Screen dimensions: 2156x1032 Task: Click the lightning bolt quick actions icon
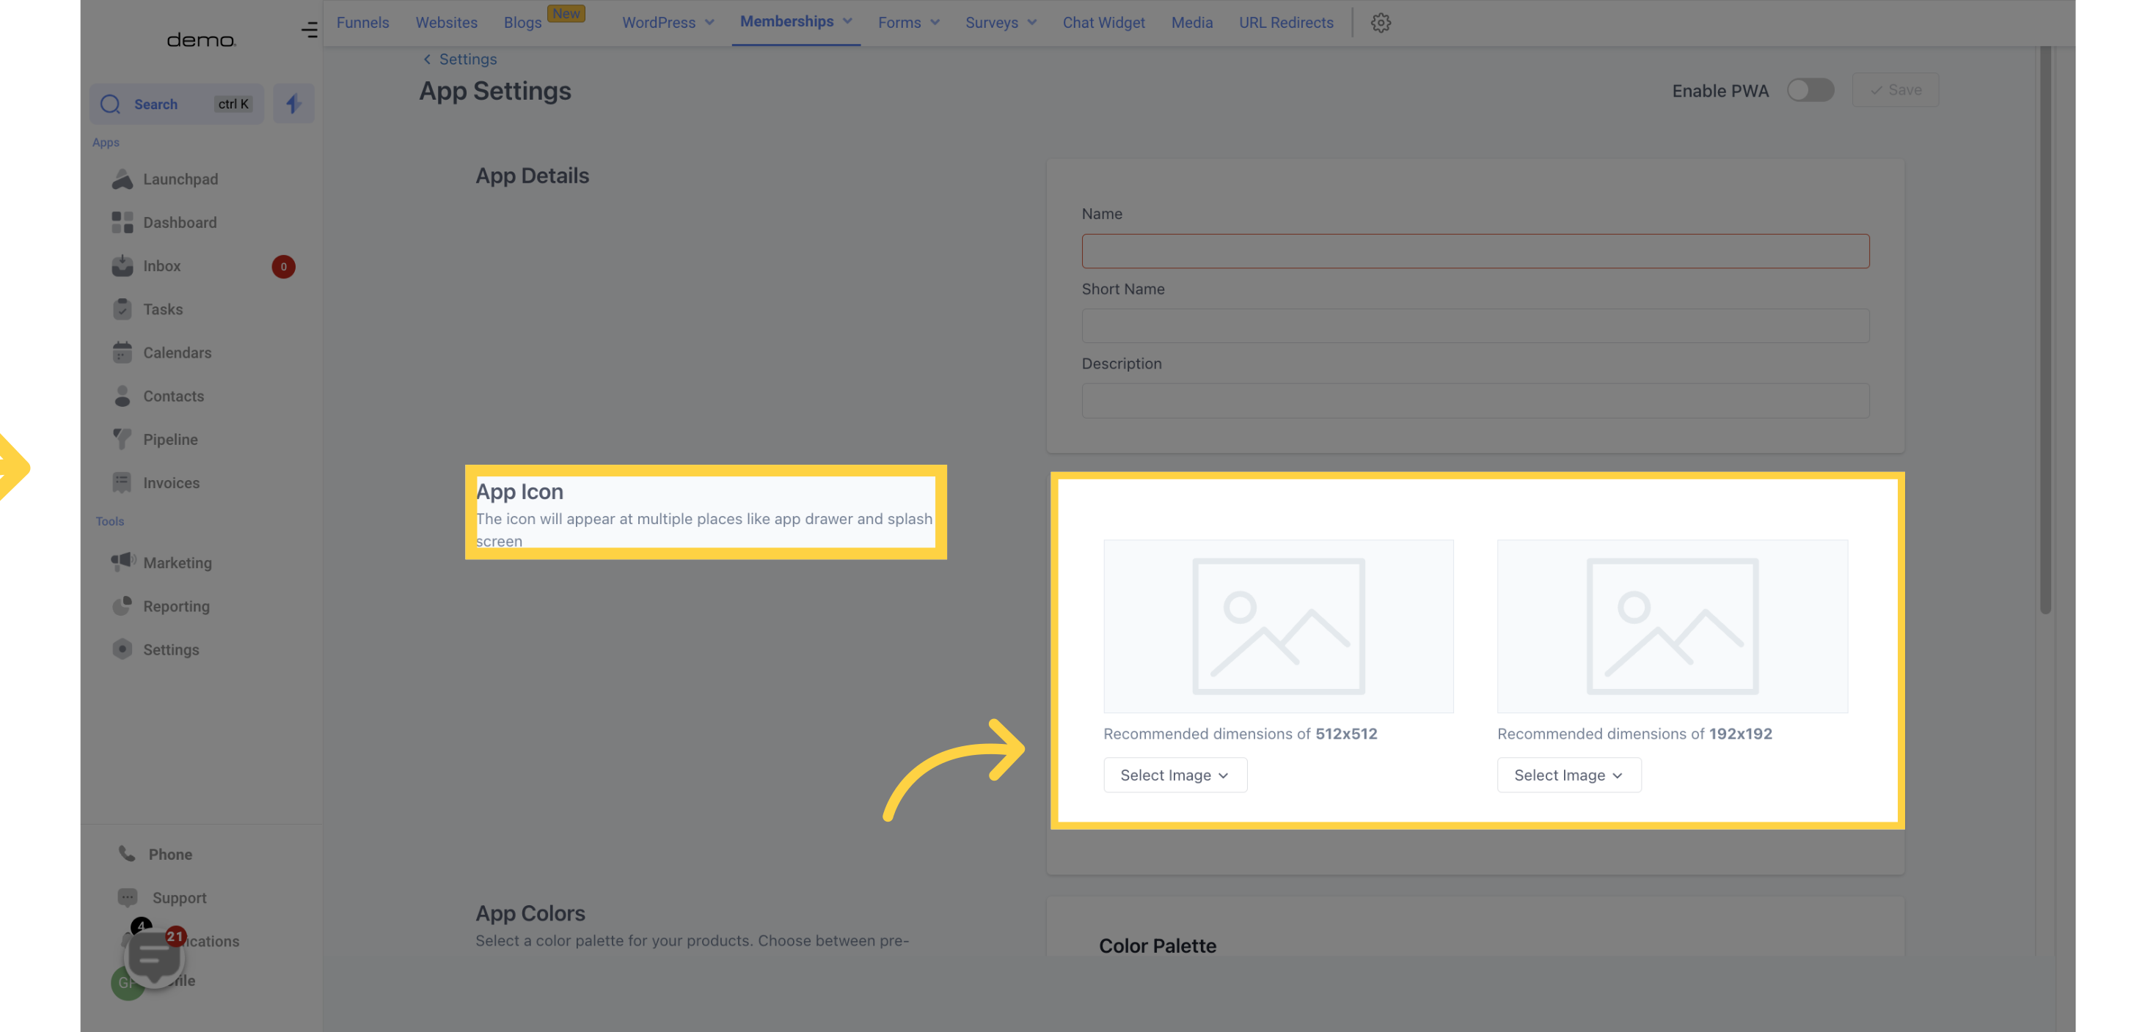tap(293, 103)
